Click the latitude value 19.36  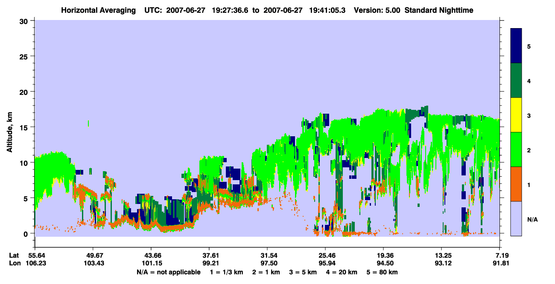pyautogui.click(x=383, y=255)
